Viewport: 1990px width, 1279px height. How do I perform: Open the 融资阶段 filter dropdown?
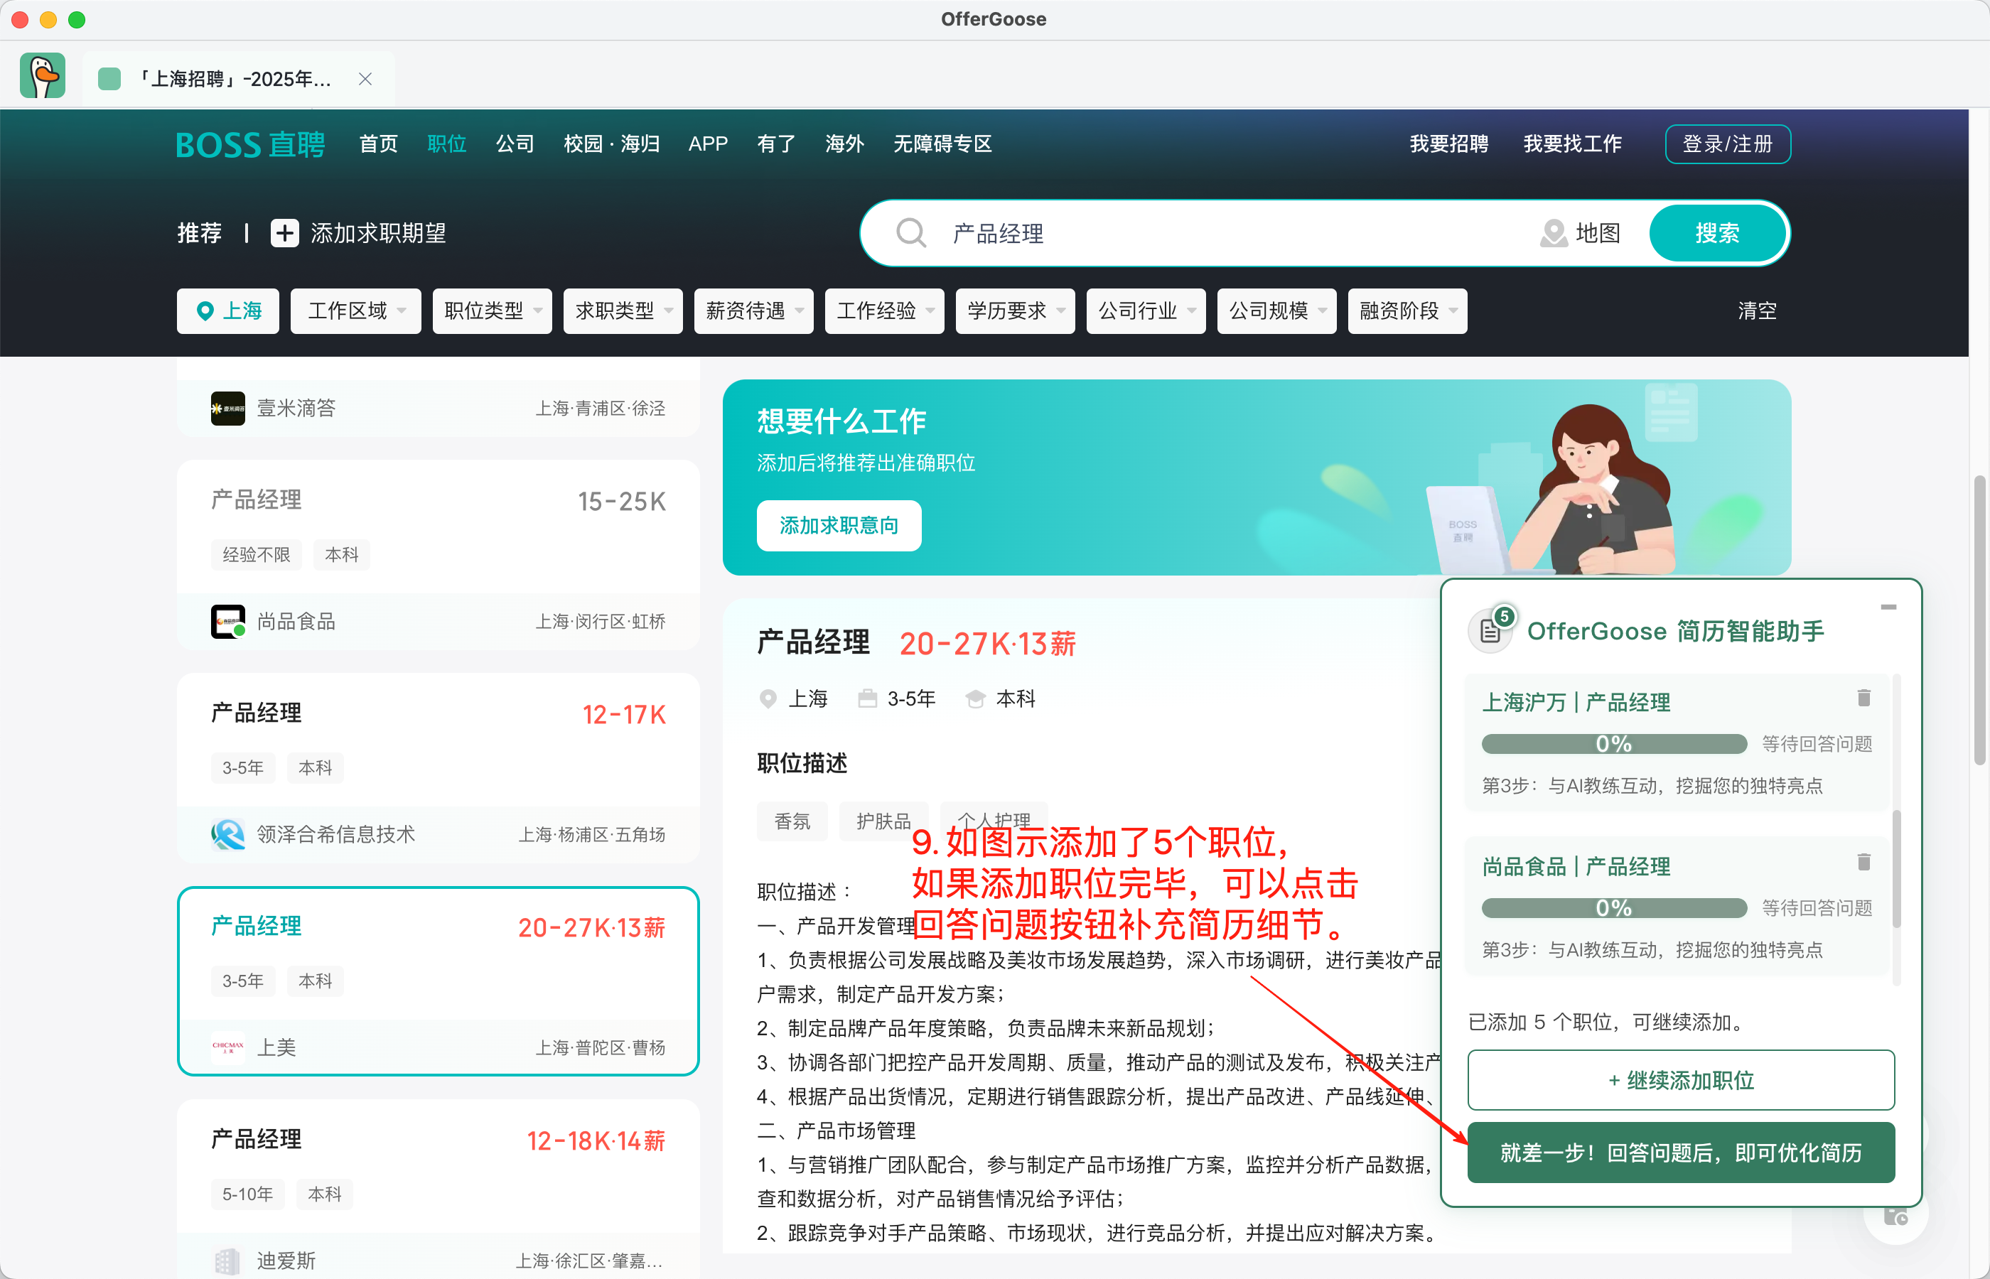tap(1407, 311)
